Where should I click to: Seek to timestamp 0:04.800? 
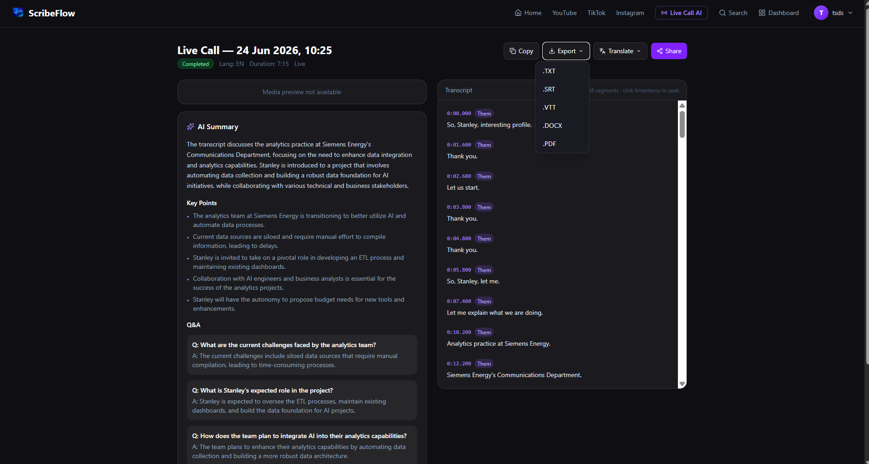[x=459, y=239]
